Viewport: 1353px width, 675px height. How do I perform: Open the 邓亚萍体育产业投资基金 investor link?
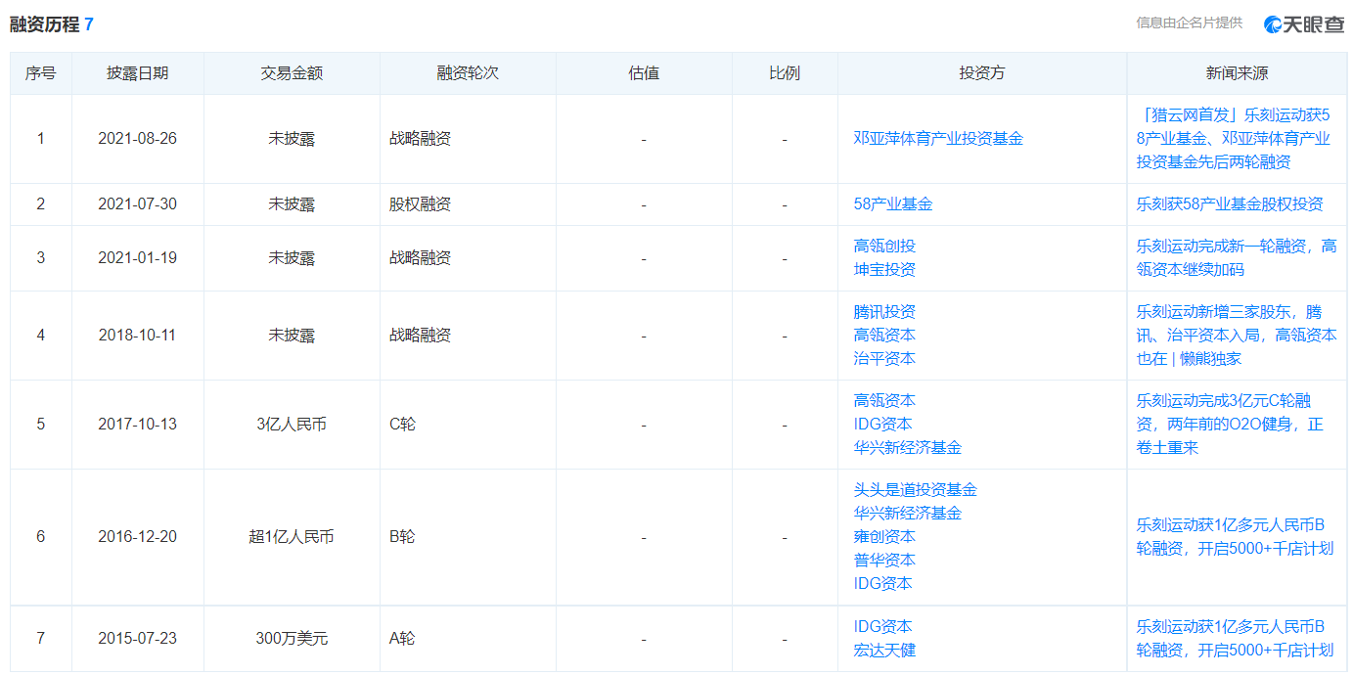(x=938, y=139)
